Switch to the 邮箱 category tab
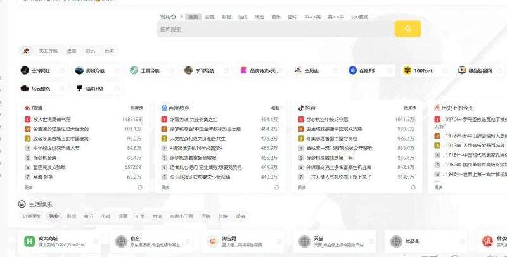Image resolution: width=507 pixels, height=257 pixels. pos(240,216)
